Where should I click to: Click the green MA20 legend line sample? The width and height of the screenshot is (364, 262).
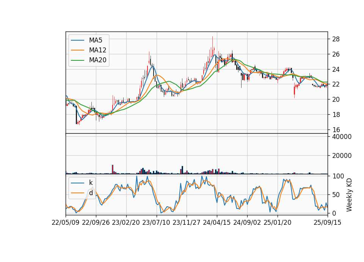78,60
